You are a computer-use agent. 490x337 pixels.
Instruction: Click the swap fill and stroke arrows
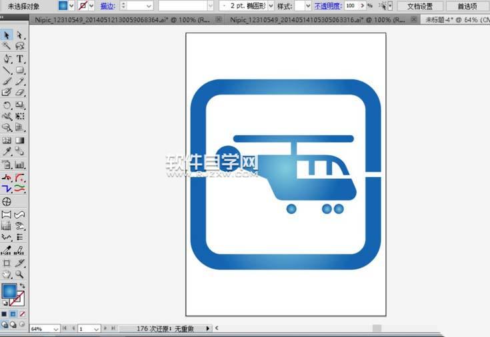pos(22,286)
